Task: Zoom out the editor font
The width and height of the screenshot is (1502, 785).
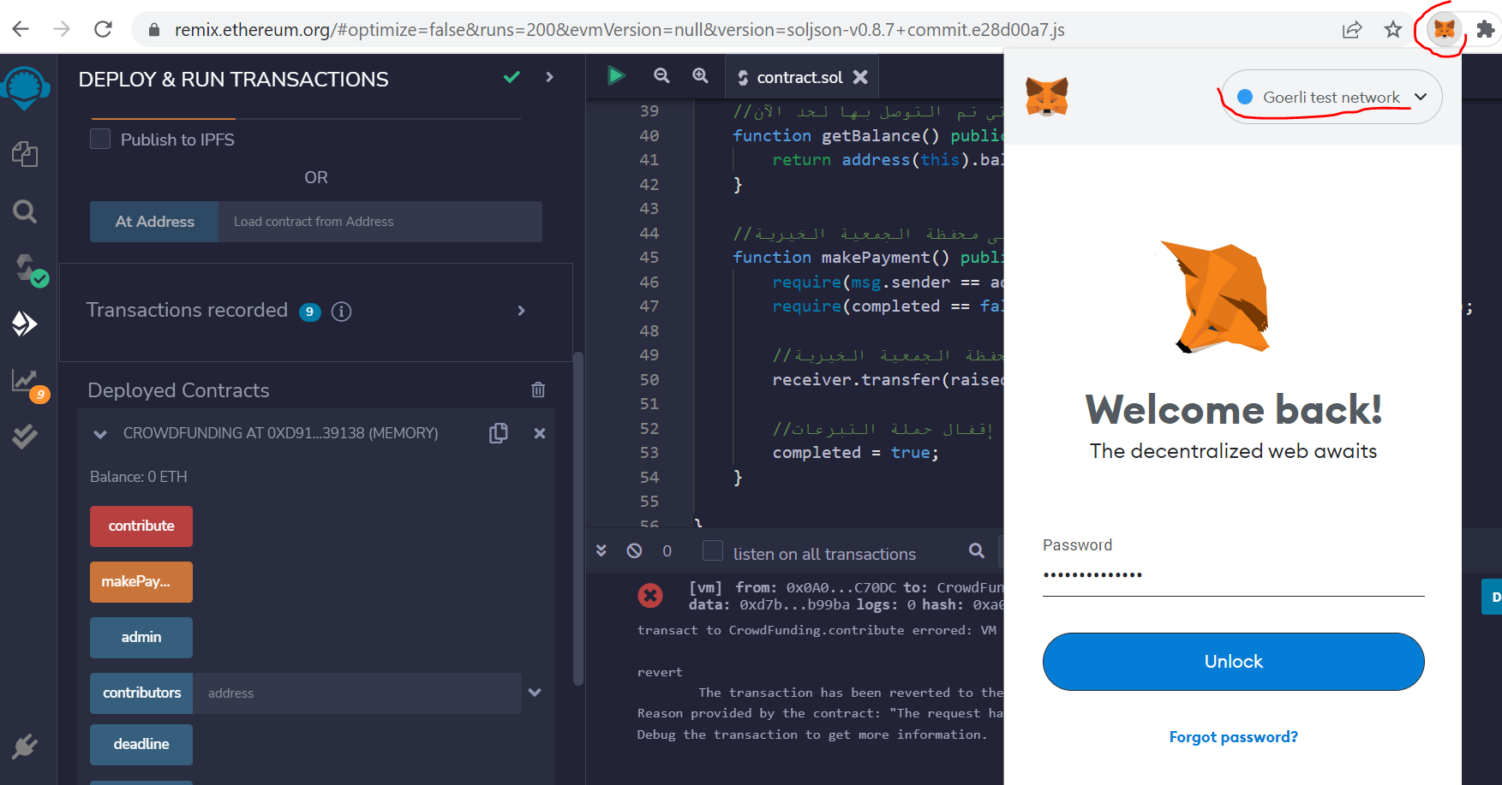Action: point(661,76)
